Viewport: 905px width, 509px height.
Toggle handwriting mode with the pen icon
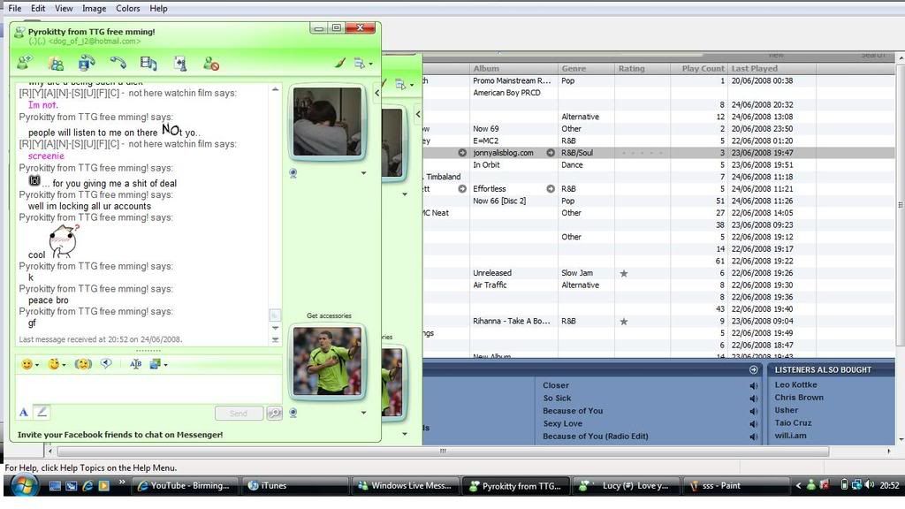click(42, 412)
